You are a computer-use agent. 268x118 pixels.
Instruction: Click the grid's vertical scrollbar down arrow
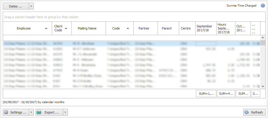click(x=263, y=86)
